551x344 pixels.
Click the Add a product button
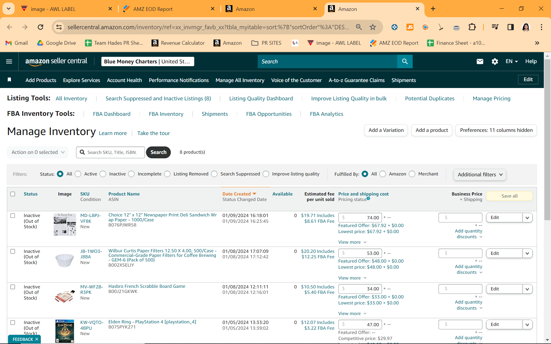point(432,130)
